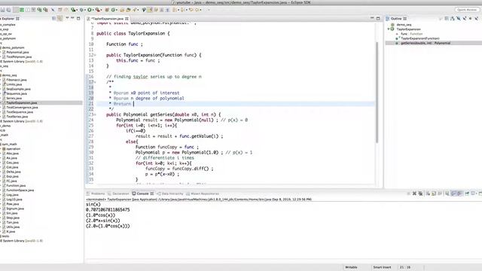The height and width of the screenshot is (271, 482).
Task: Select Cos.java in Package Explorer
Action: click(12, 163)
